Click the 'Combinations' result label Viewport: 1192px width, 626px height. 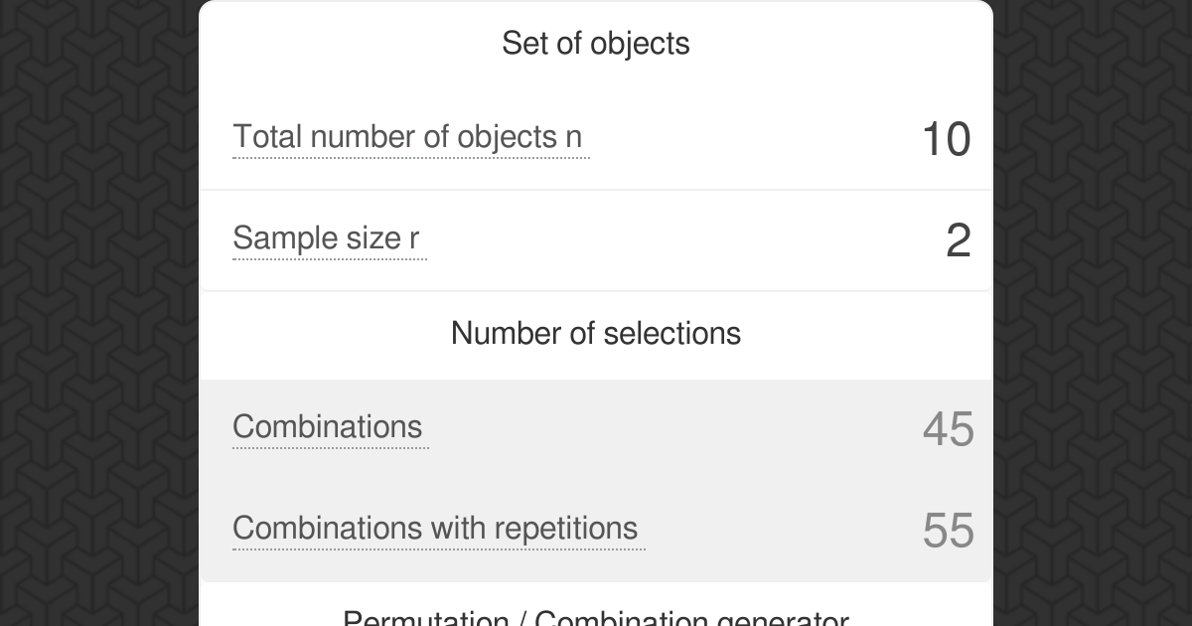pyautogui.click(x=328, y=427)
